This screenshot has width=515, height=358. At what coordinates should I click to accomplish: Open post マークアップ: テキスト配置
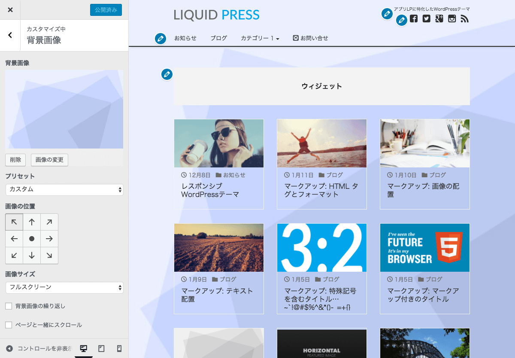pos(217,295)
